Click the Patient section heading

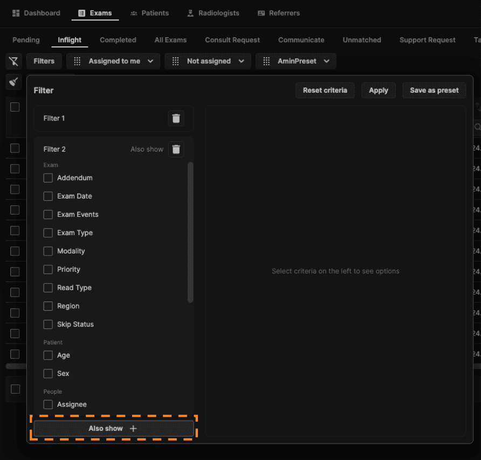click(x=53, y=342)
